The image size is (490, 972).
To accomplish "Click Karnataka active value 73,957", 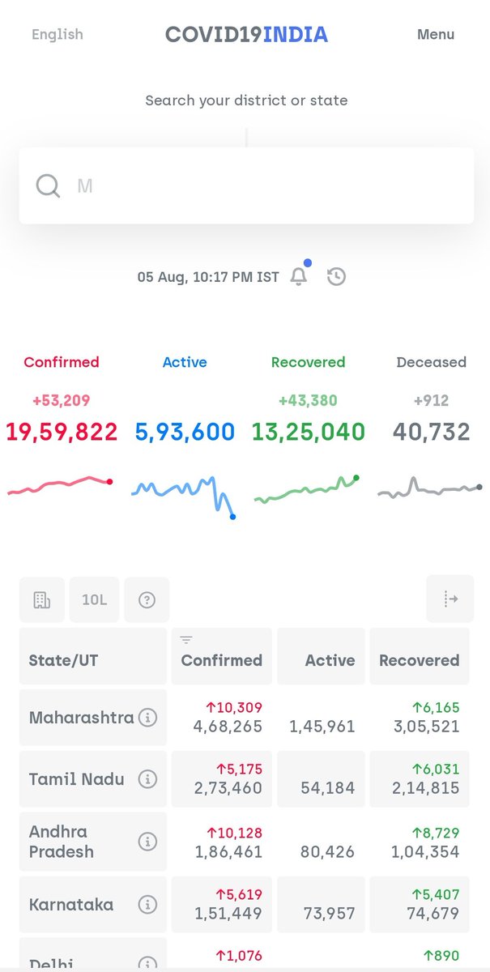I will (329, 914).
